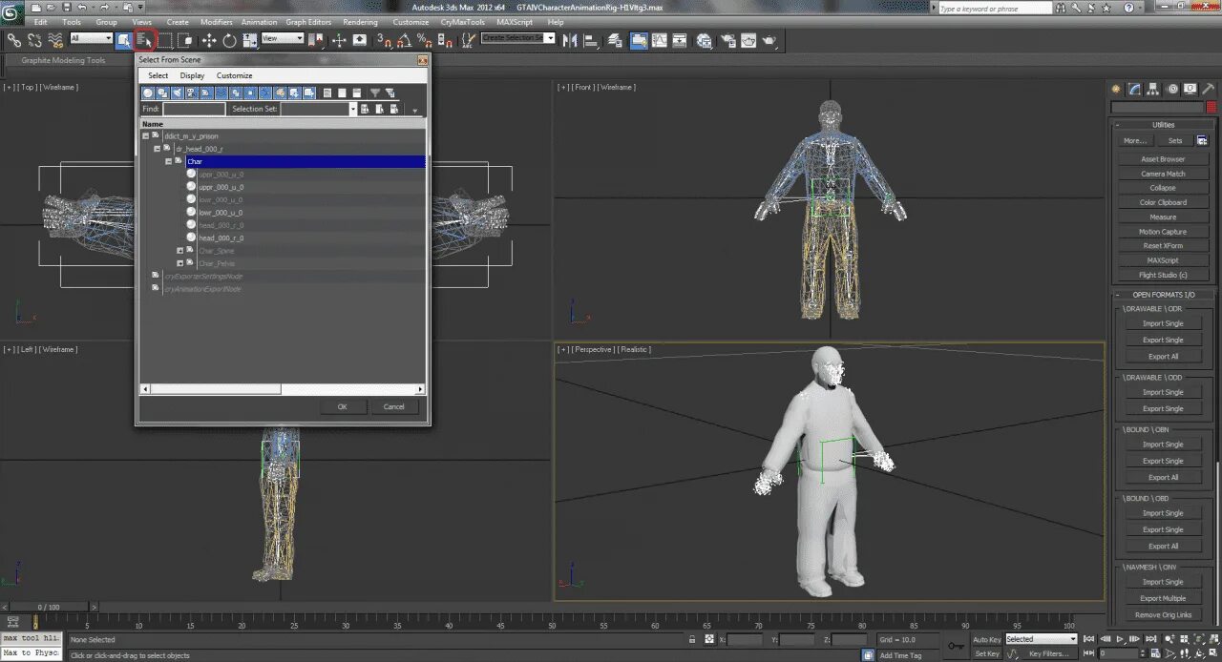Screen dimensions: 1222x662
Task: Click Select All icon in dialog toolbar
Action: [327, 93]
